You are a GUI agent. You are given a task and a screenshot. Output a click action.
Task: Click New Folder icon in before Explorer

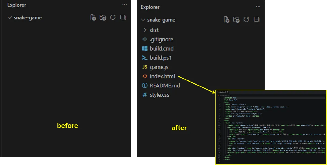[x=103, y=18]
